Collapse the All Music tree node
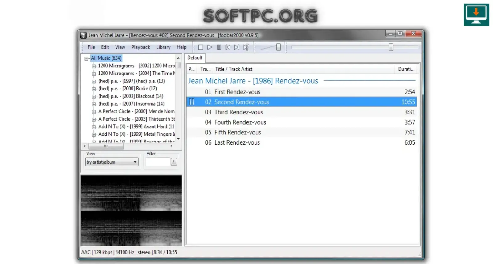This screenshot has width=493, height=264. [x=87, y=58]
